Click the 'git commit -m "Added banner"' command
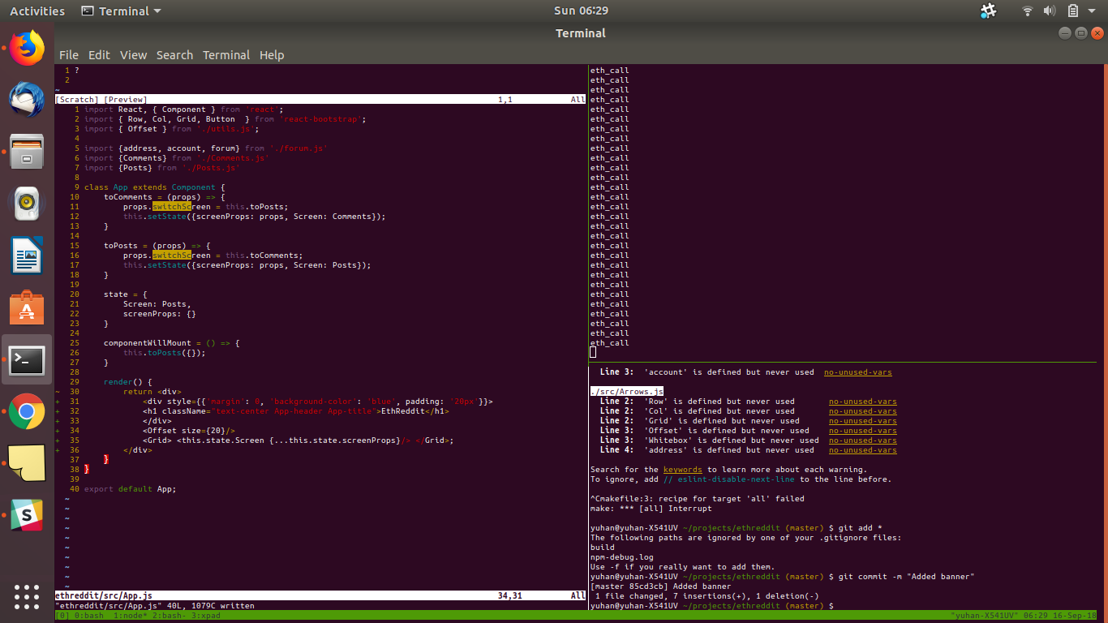The height and width of the screenshot is (623, 1108). tap(906, 577)
